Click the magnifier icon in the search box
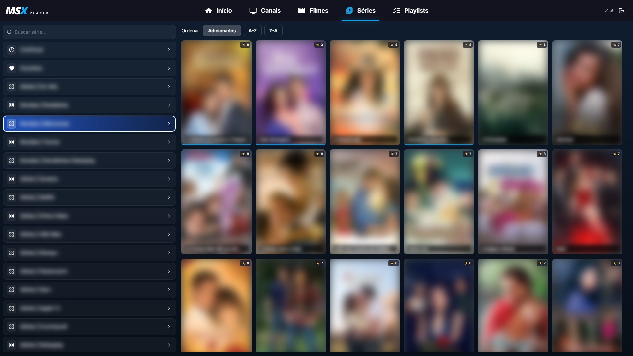 pos(9,32)
